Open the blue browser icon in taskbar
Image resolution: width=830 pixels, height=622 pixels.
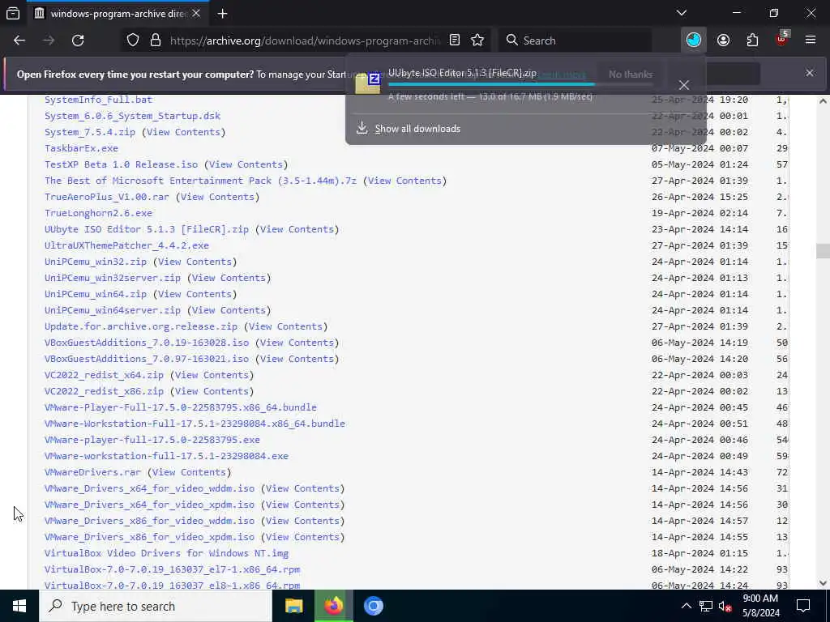coord(373,606)
